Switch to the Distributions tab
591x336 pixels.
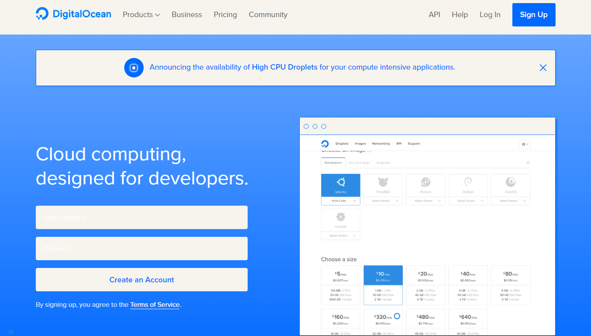333,163
